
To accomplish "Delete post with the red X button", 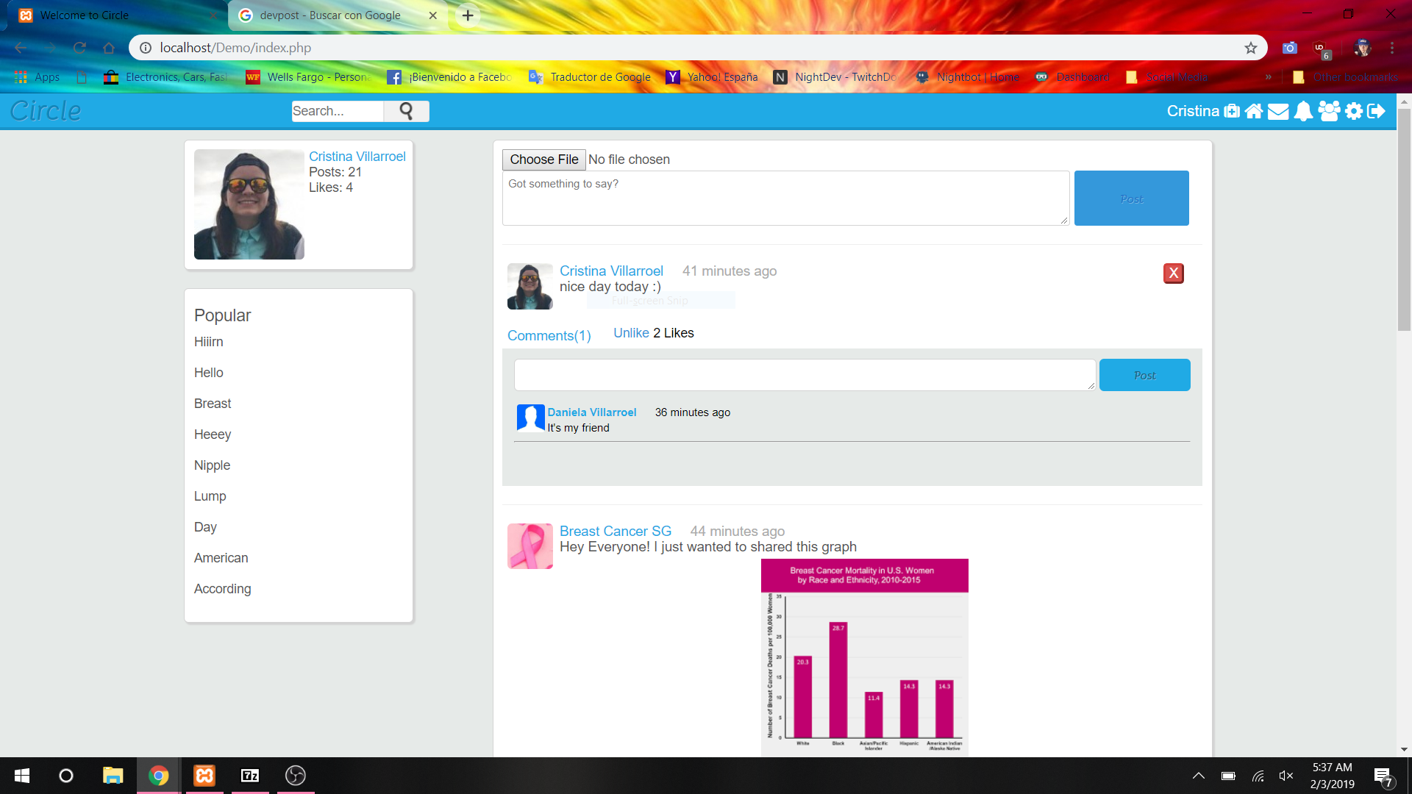I will coord(1173,273).
